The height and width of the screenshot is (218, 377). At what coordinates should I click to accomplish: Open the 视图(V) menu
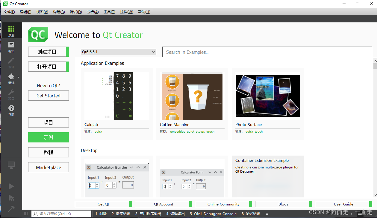[x=42, y=12]
